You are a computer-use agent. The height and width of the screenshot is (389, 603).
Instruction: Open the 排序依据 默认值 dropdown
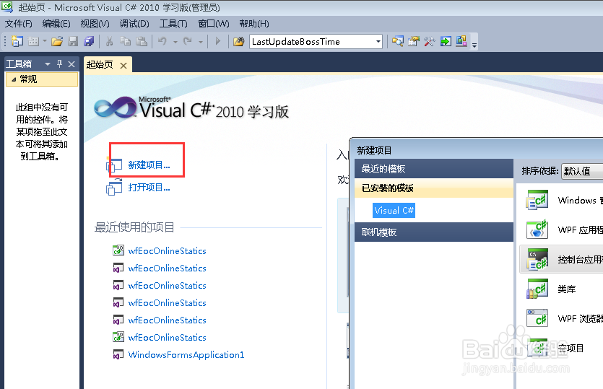582,171
